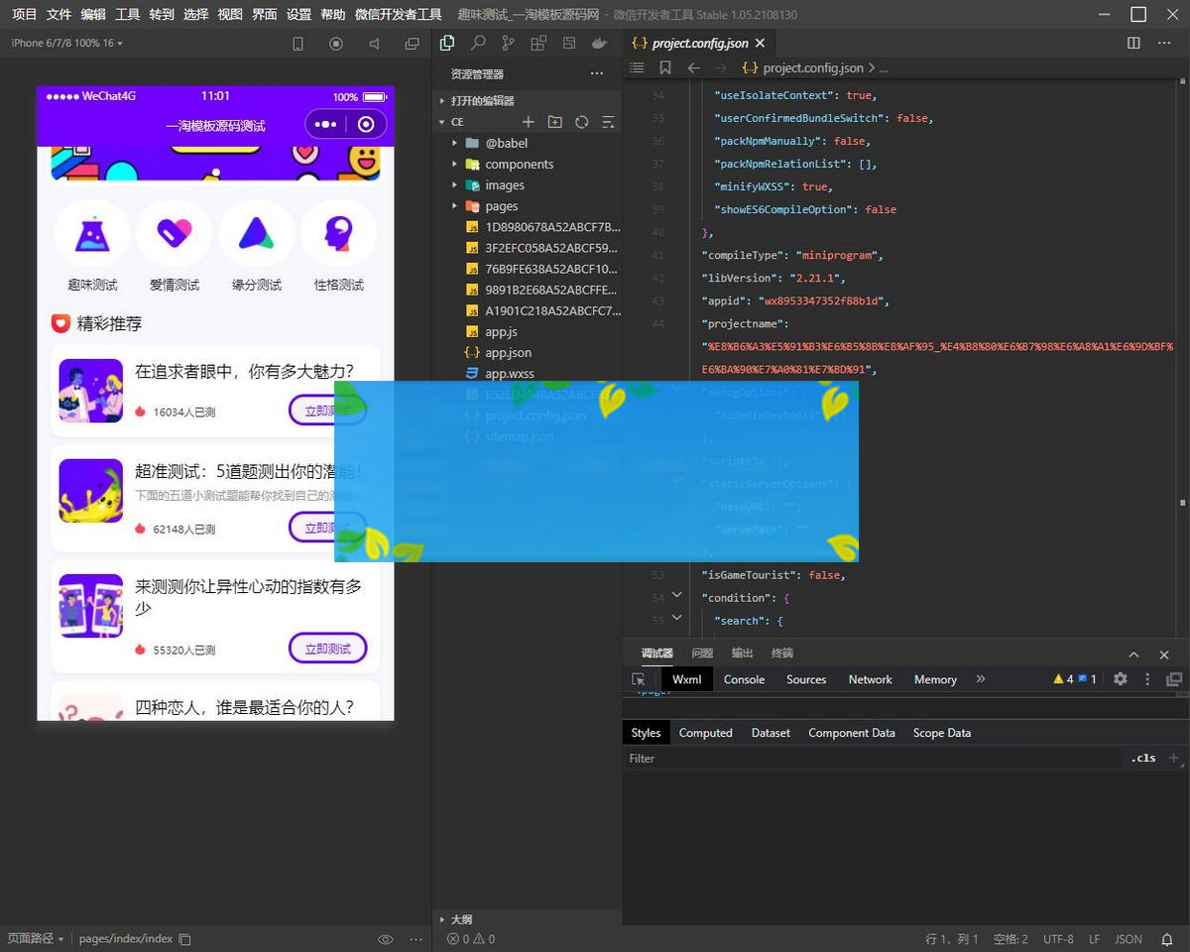Collapse all folders in the explorer

(607, 121)
